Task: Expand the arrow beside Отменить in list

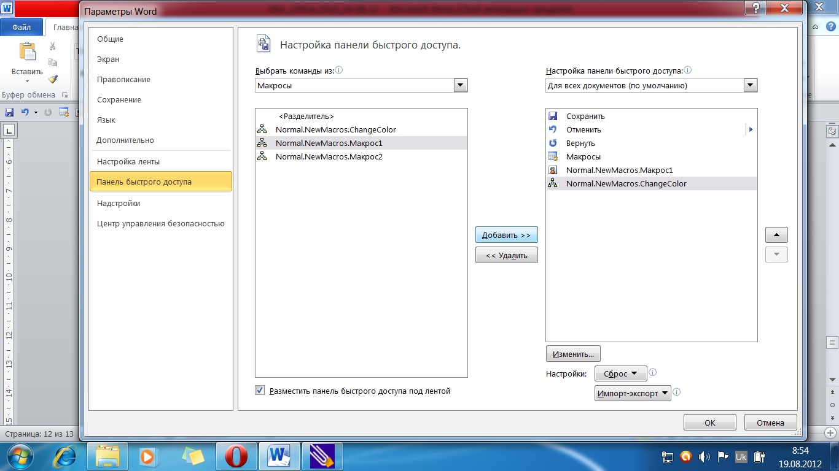Action: 751,130
